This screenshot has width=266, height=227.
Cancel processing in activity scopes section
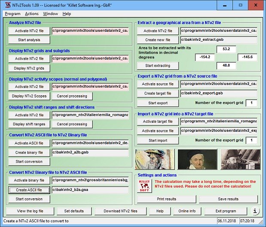tap(72, 96)
